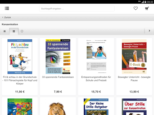Open Über Stille zur Konzentration cover
154x115 pixels.
click(134, 107)
